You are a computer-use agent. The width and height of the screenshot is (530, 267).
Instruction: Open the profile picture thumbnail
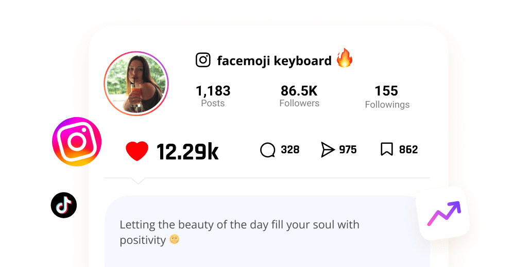[x=136, y=84]
